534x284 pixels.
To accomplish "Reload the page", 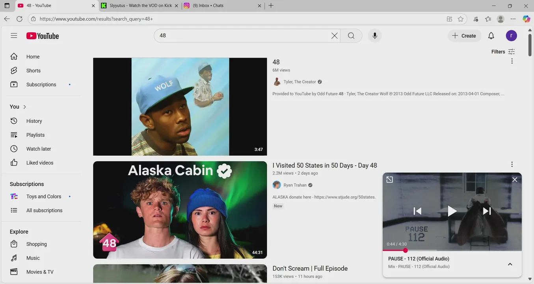I will pyautogui.click(x=19, y=19).
